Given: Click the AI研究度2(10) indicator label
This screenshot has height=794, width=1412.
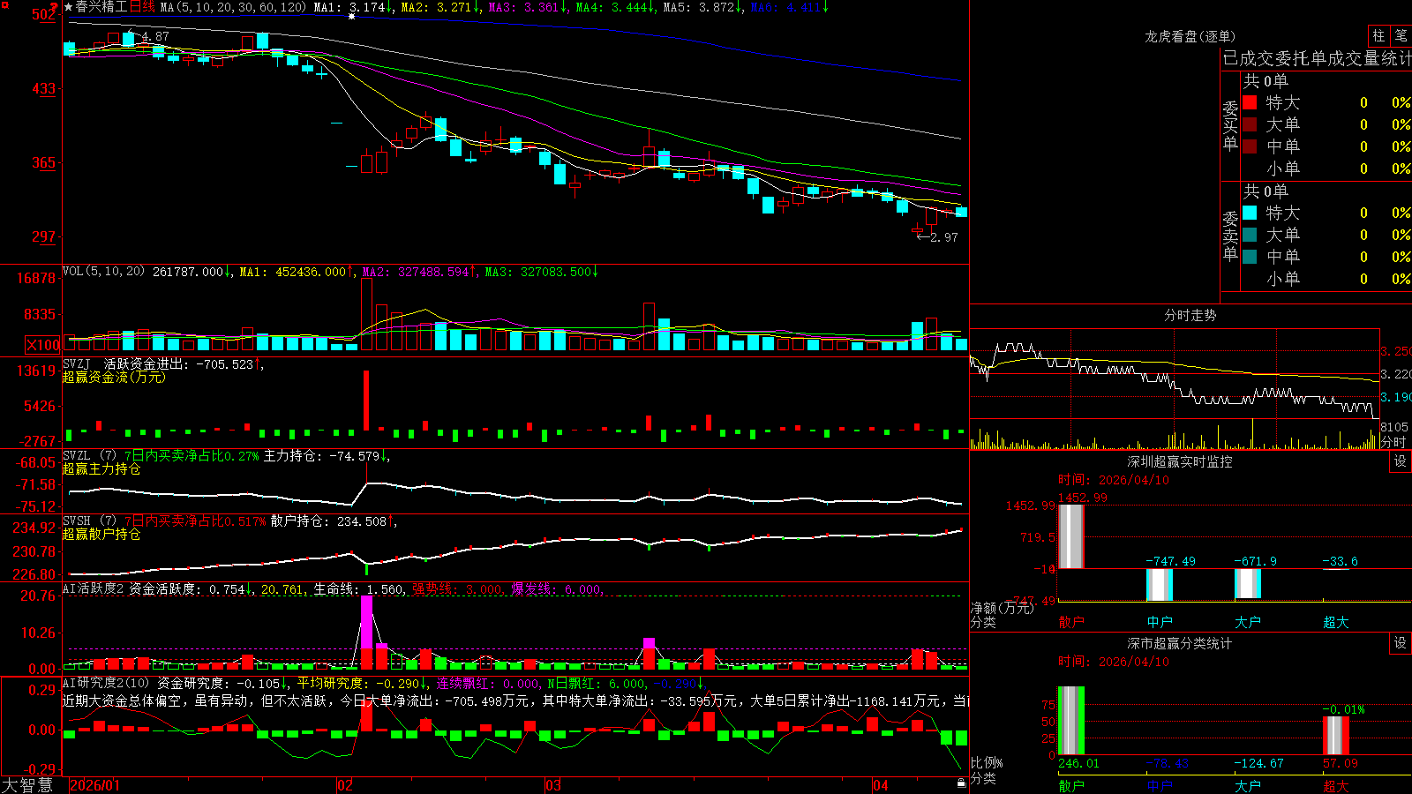Looking at the screenshot, I should tap(106, 683).
